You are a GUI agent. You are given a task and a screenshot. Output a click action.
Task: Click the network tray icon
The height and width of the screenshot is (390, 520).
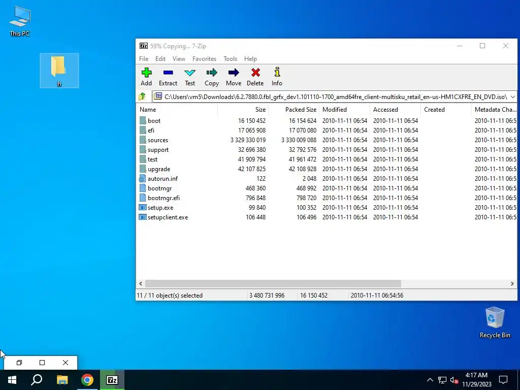point(442,380)
